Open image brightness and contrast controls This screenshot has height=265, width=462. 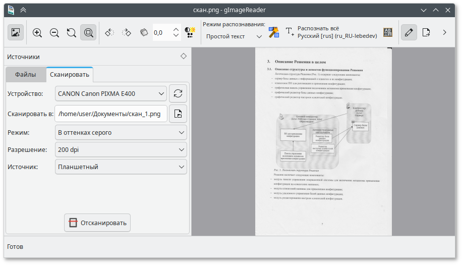click(x=190, y=32)
